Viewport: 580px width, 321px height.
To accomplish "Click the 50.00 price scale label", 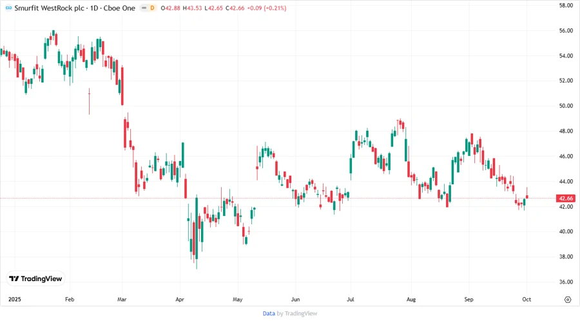I will tap(566, 106).
